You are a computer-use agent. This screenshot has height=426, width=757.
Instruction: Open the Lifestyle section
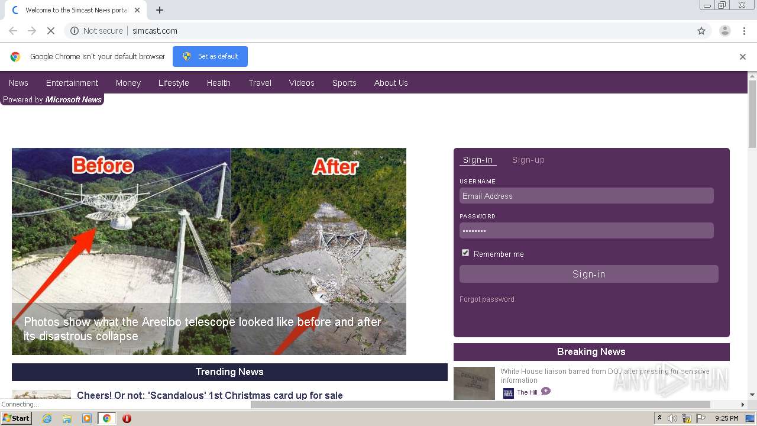[x=174, y=83]
